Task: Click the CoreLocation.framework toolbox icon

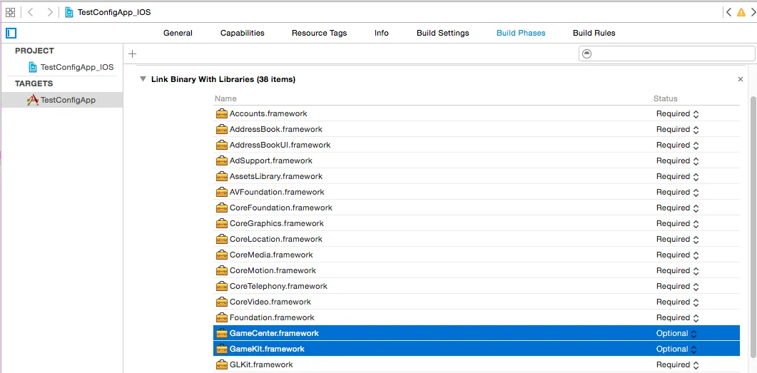Action: tap(222, 240)
